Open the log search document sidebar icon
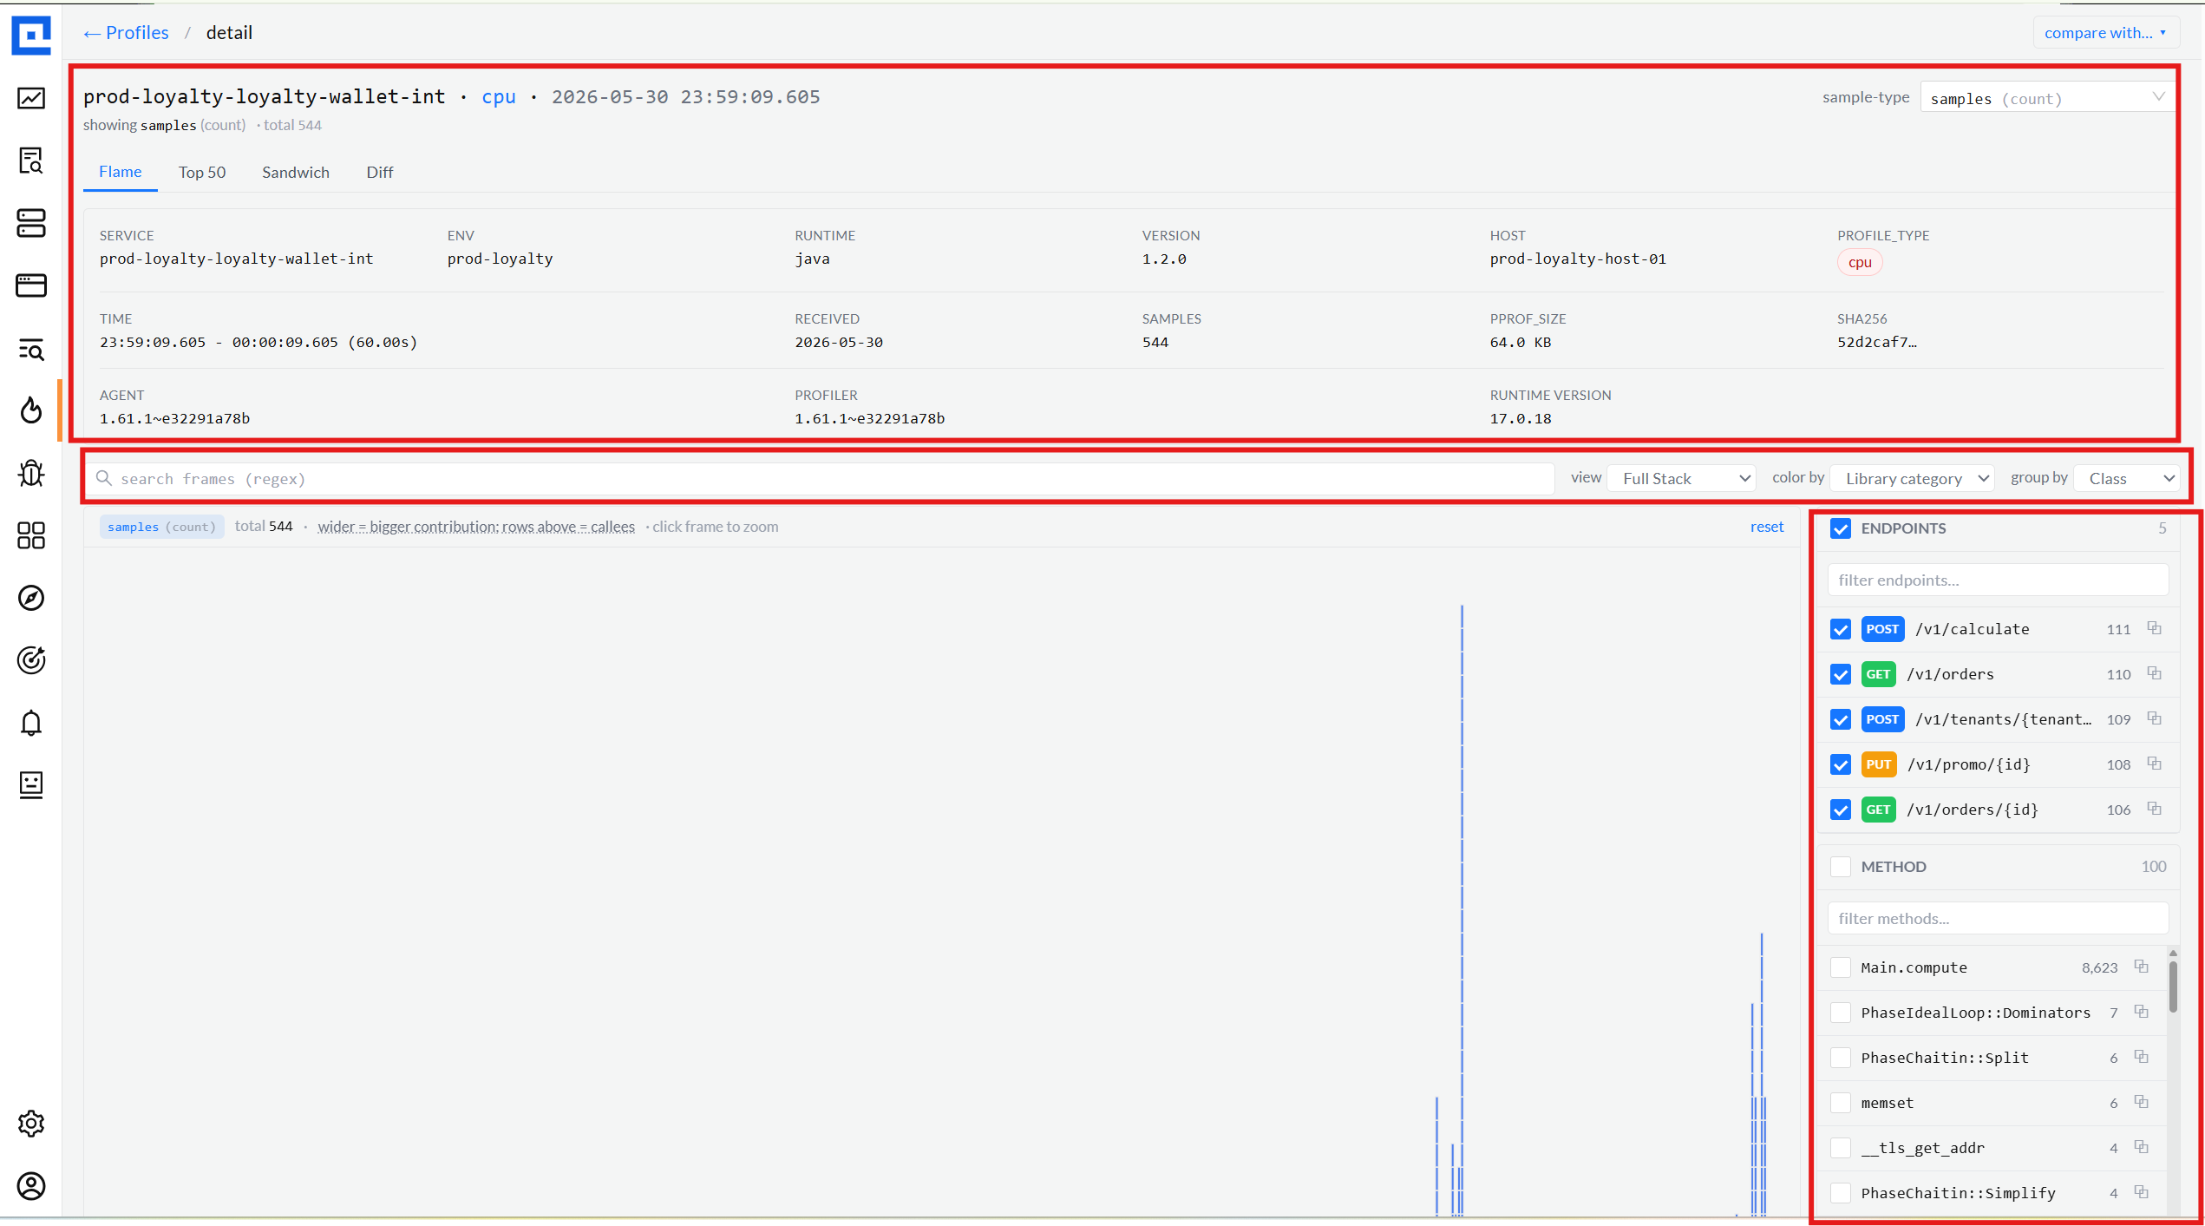Image resolution: width=2205 pixels, height=1226 pixels. click(31, 161)
